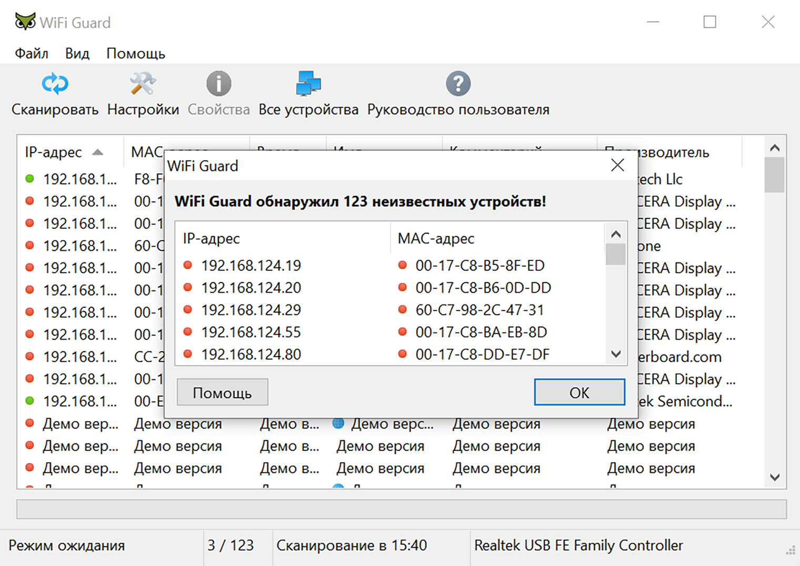This screenshot has width=800, height=566.
Task: Open the Вид menu
Action: coord(77,53)
